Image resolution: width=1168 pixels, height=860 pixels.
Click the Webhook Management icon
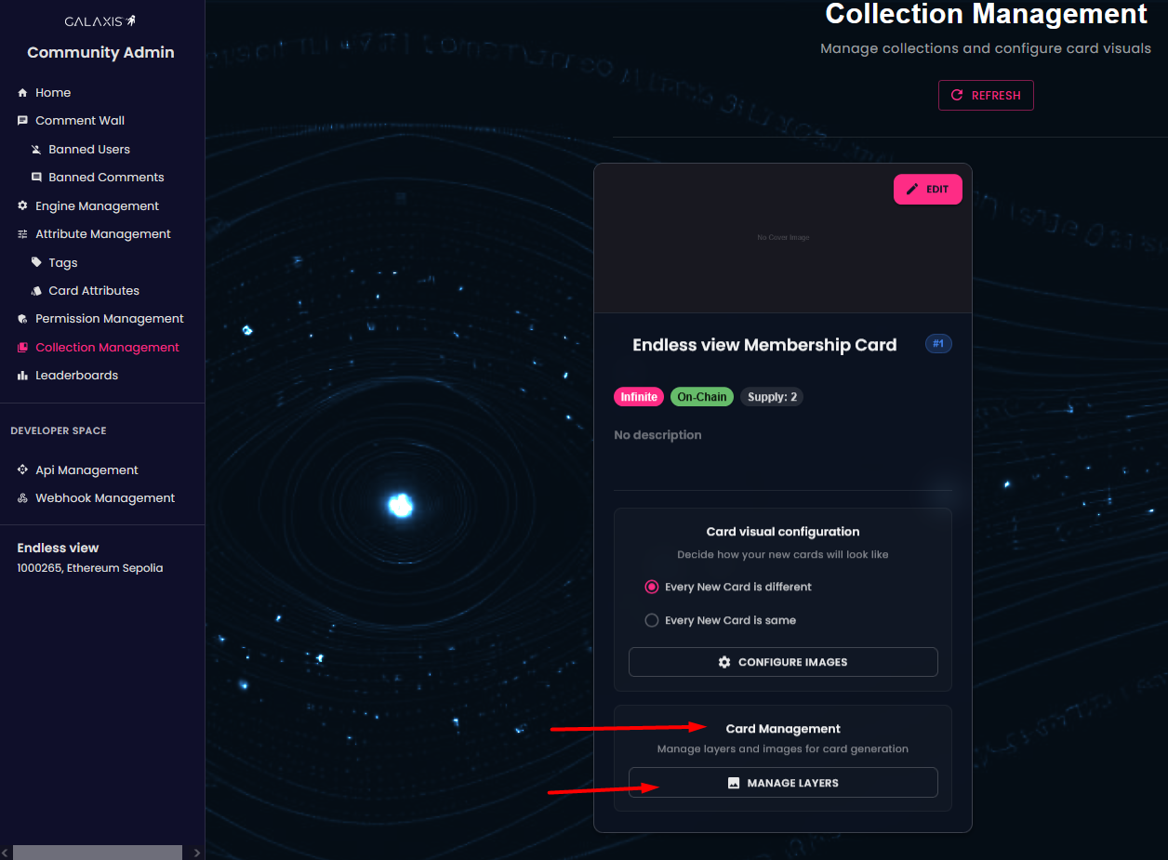click(x=23, y=498)
